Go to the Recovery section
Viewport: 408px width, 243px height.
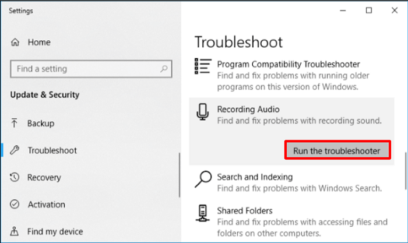[44, 177]
